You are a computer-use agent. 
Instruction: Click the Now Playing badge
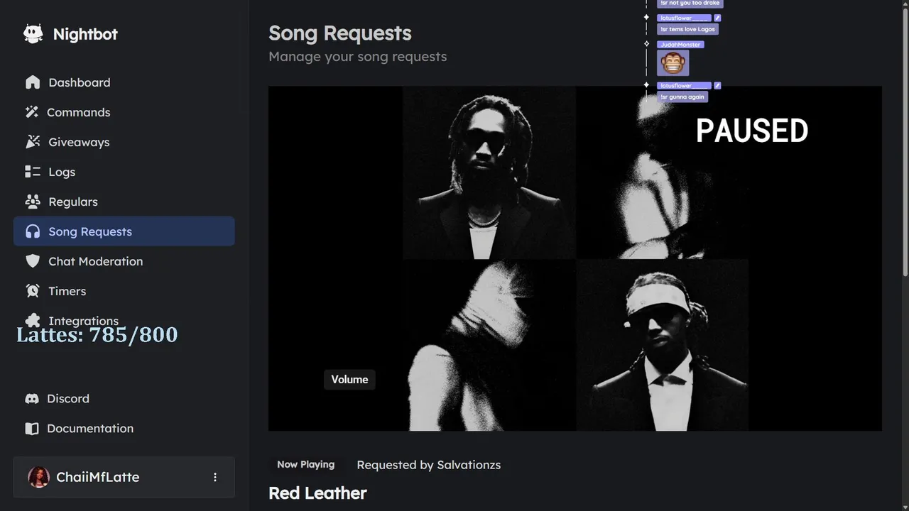coord(305,465)
